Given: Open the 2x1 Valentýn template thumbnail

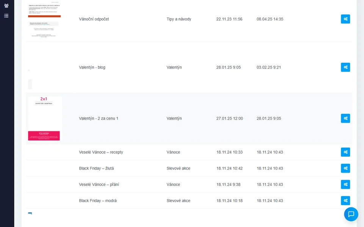Looking at the screenshot, I should 44,118.
